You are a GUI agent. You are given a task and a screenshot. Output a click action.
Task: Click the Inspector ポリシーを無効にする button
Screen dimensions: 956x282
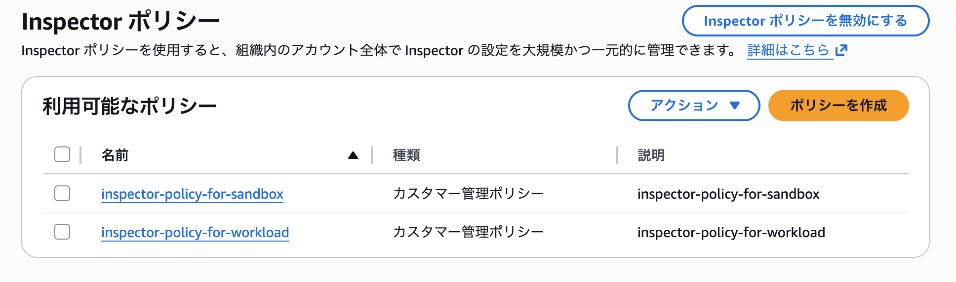click(x=805, y=21)
